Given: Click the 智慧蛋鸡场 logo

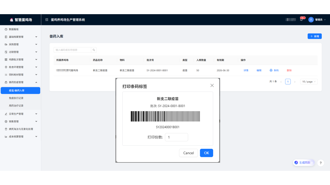Looking at the screenshot, I should click(x=21, y=20).
